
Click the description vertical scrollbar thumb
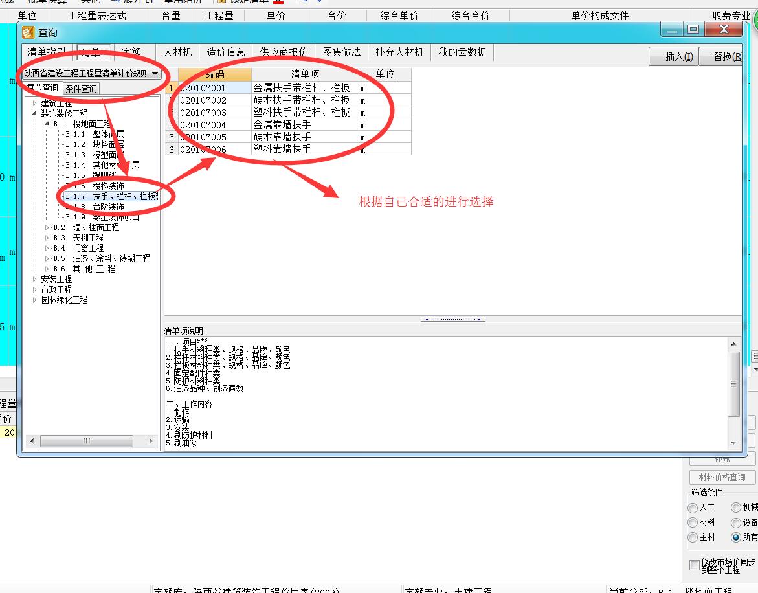pyautogui.click(x=733, y=384)
